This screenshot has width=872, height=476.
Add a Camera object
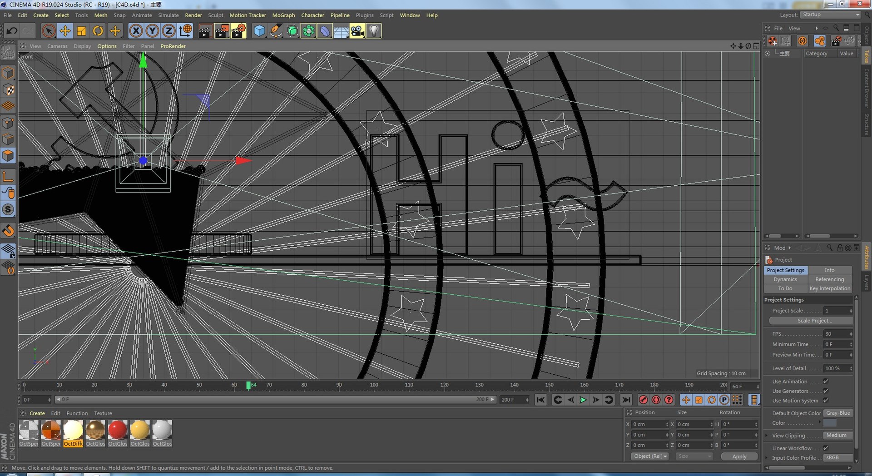(357, 31)
